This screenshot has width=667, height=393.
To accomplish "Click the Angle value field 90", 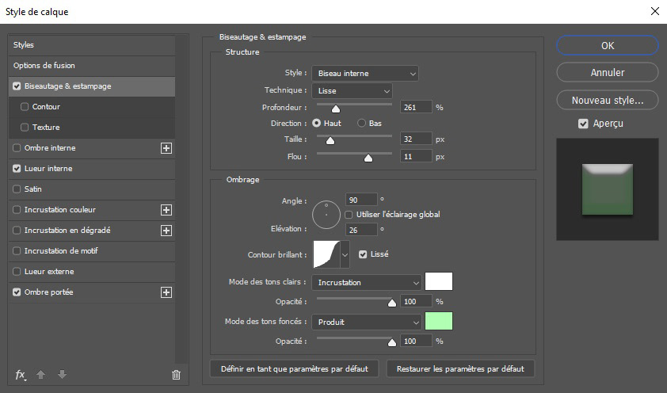I will tap(361, 200).
